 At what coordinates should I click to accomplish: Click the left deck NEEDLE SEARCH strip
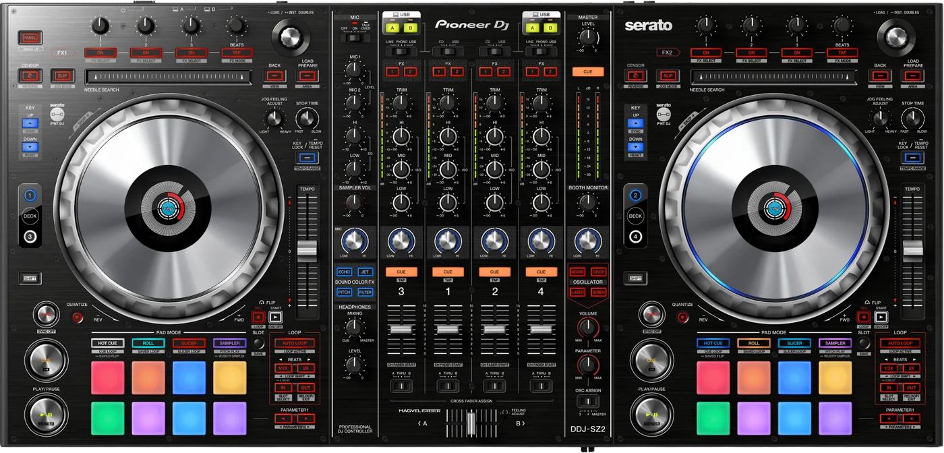tap(169, 78)
